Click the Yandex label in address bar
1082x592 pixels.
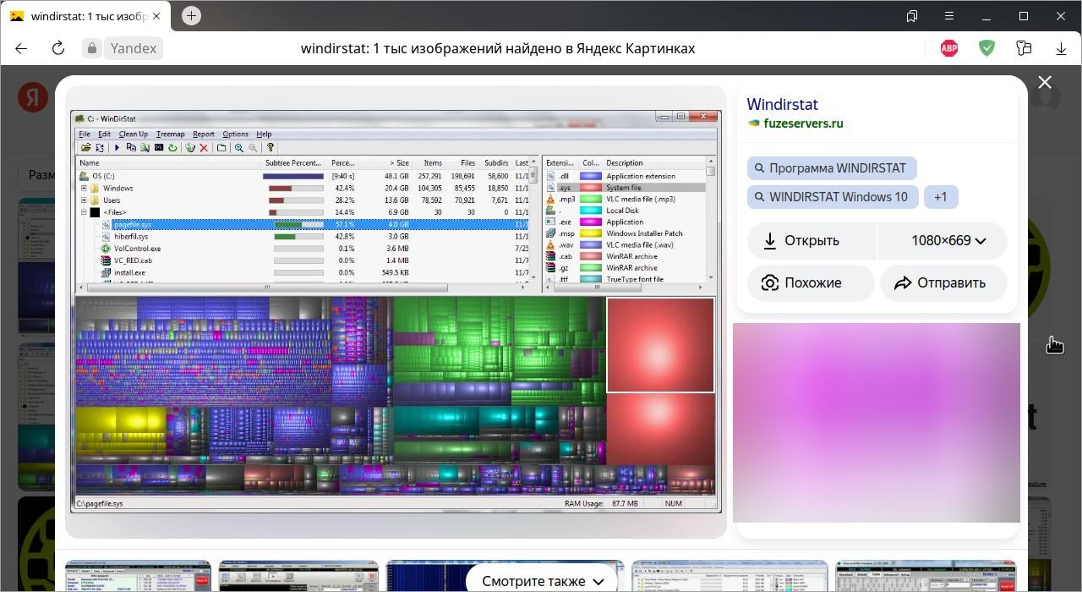tap(134, 48)
